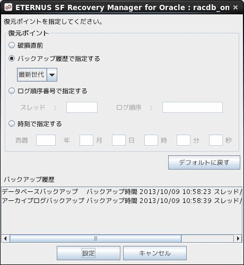Click the 時 hour input field

[x=151, y=140]
